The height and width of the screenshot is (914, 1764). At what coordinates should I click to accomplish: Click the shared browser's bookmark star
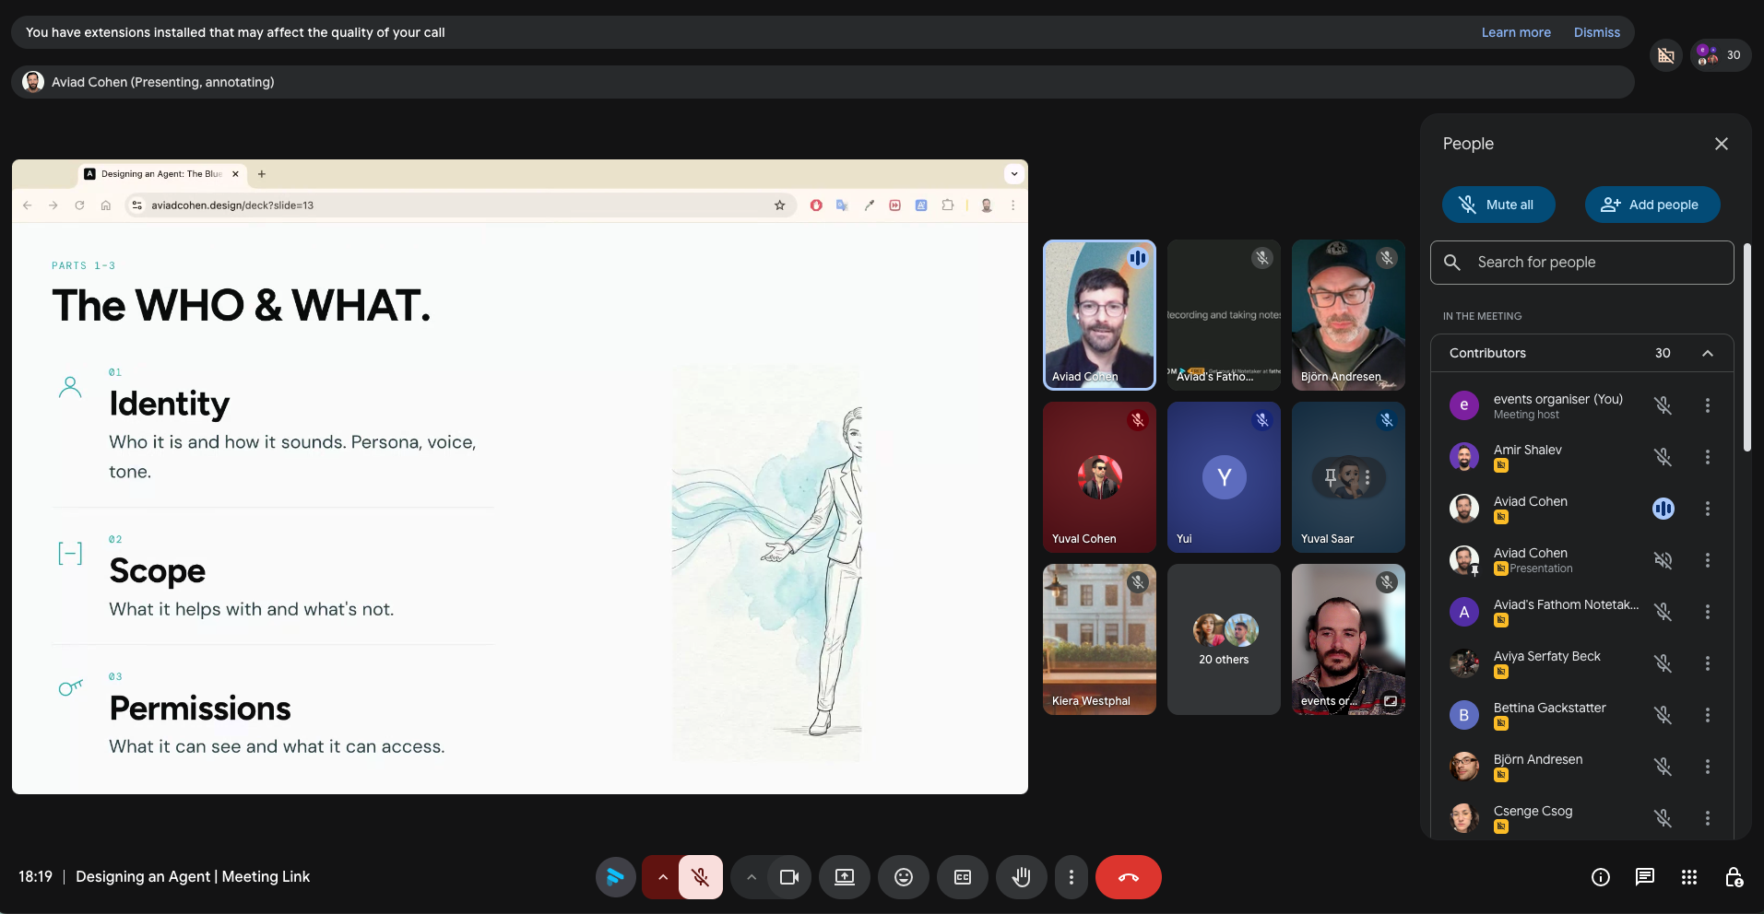point(780,205)
